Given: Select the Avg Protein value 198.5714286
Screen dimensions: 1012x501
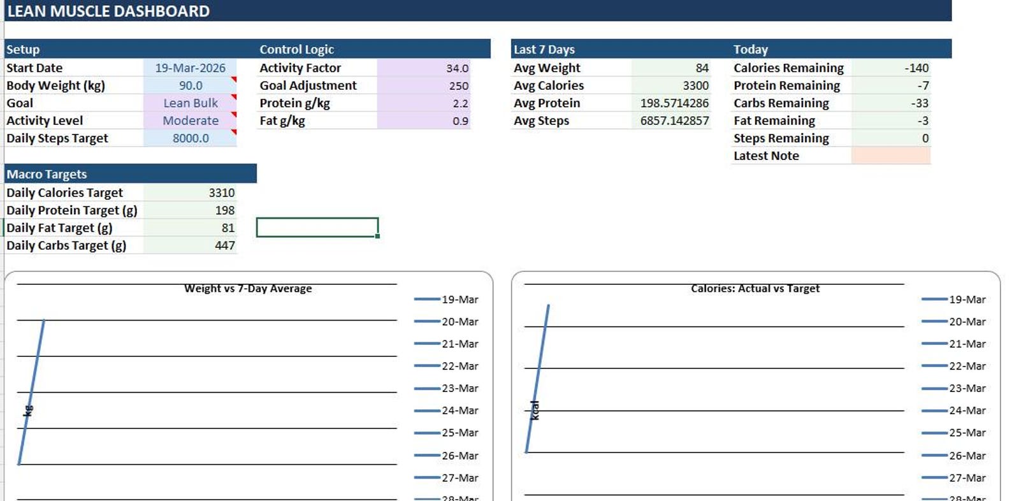Looking at the screenshot, I should pyautogui.click(x=671, y=103).
